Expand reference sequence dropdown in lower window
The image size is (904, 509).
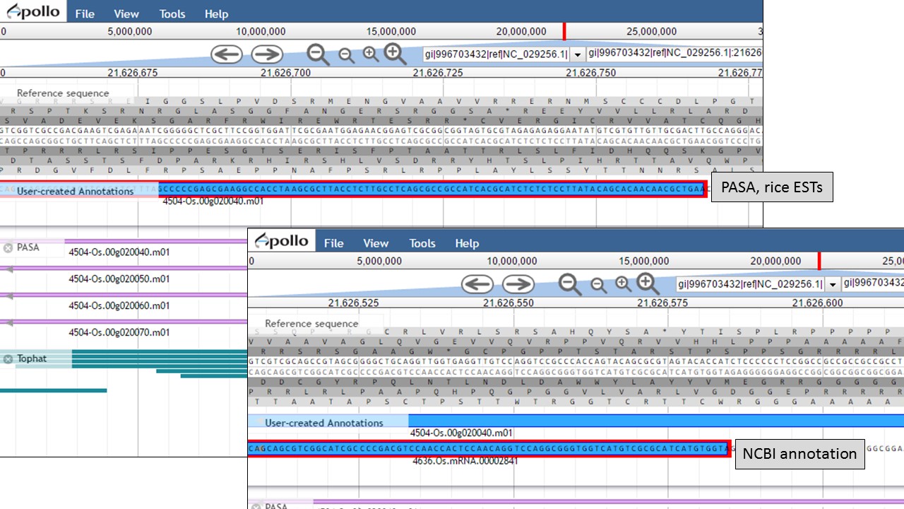[x=833, y=284]
